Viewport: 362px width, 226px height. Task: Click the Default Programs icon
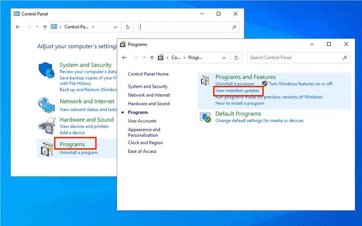click(205, 118)
